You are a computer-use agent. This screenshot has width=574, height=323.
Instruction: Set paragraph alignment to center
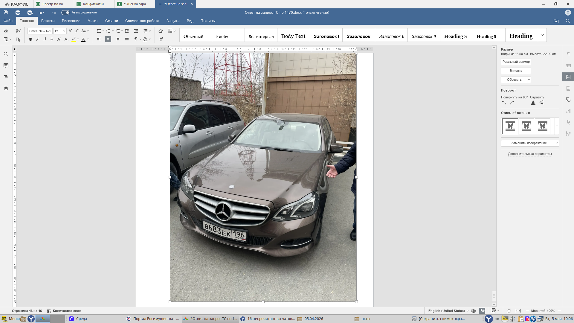point(108,39)
